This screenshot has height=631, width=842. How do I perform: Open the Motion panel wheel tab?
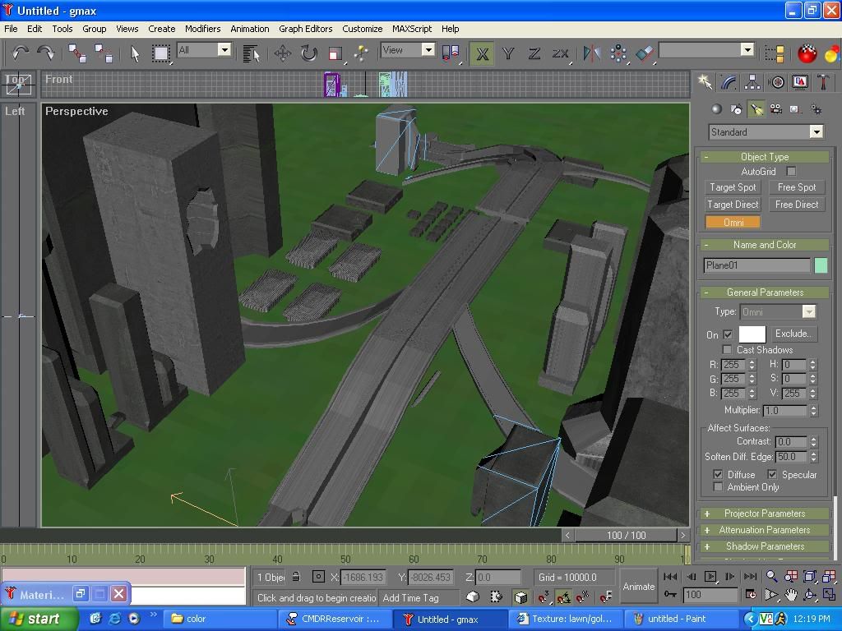click(776, 82)
